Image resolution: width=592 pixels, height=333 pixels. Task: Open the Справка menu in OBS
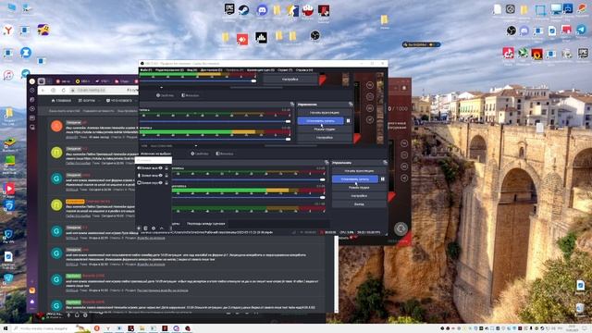(x=304, y=70)
